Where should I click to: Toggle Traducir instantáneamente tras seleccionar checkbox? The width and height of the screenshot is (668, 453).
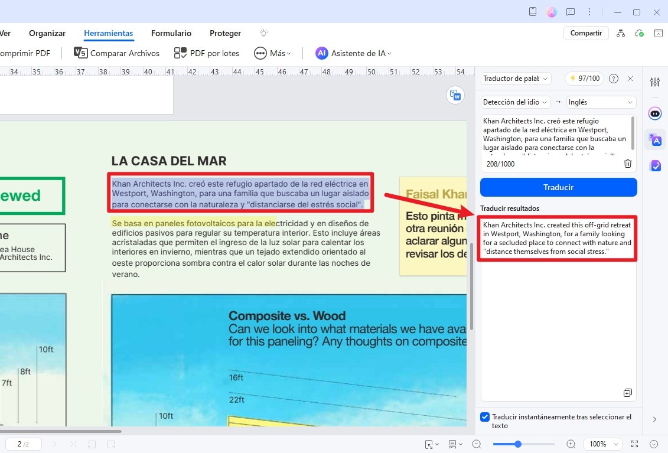[x=485, y=417]
